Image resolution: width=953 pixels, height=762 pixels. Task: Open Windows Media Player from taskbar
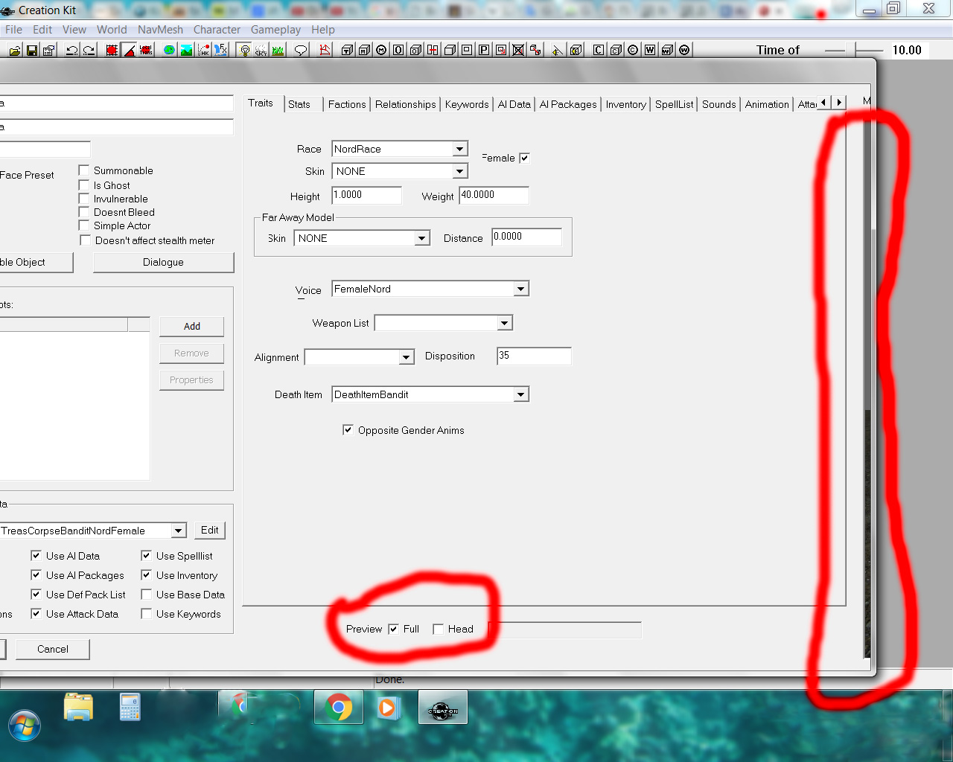pyautogui.click(x=388, y=707)
